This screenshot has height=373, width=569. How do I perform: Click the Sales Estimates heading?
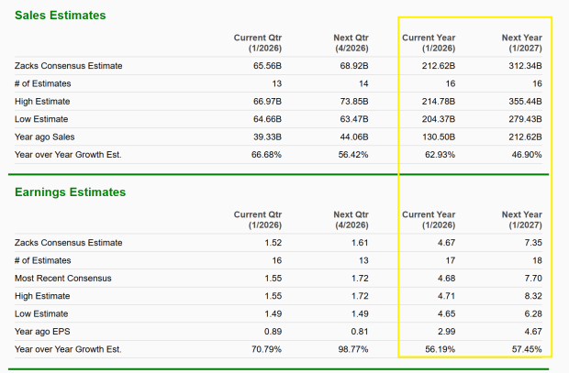pos(61,16)
